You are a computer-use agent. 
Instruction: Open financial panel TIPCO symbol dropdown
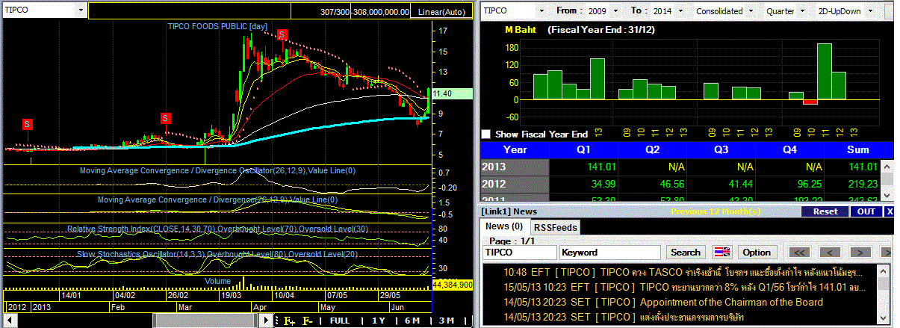543,11
